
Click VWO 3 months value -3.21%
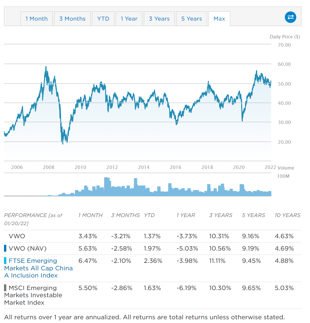click(121, 236)
